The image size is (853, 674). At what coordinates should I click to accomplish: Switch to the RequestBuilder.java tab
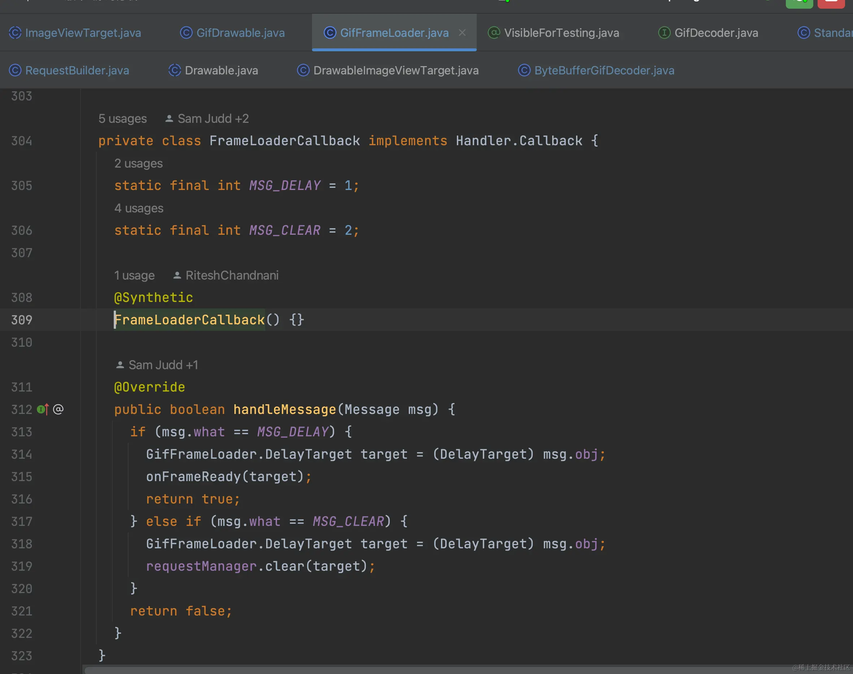click(77, 70)
